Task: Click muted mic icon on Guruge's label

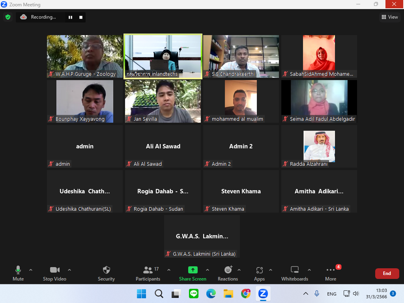Action: (51, 74)
